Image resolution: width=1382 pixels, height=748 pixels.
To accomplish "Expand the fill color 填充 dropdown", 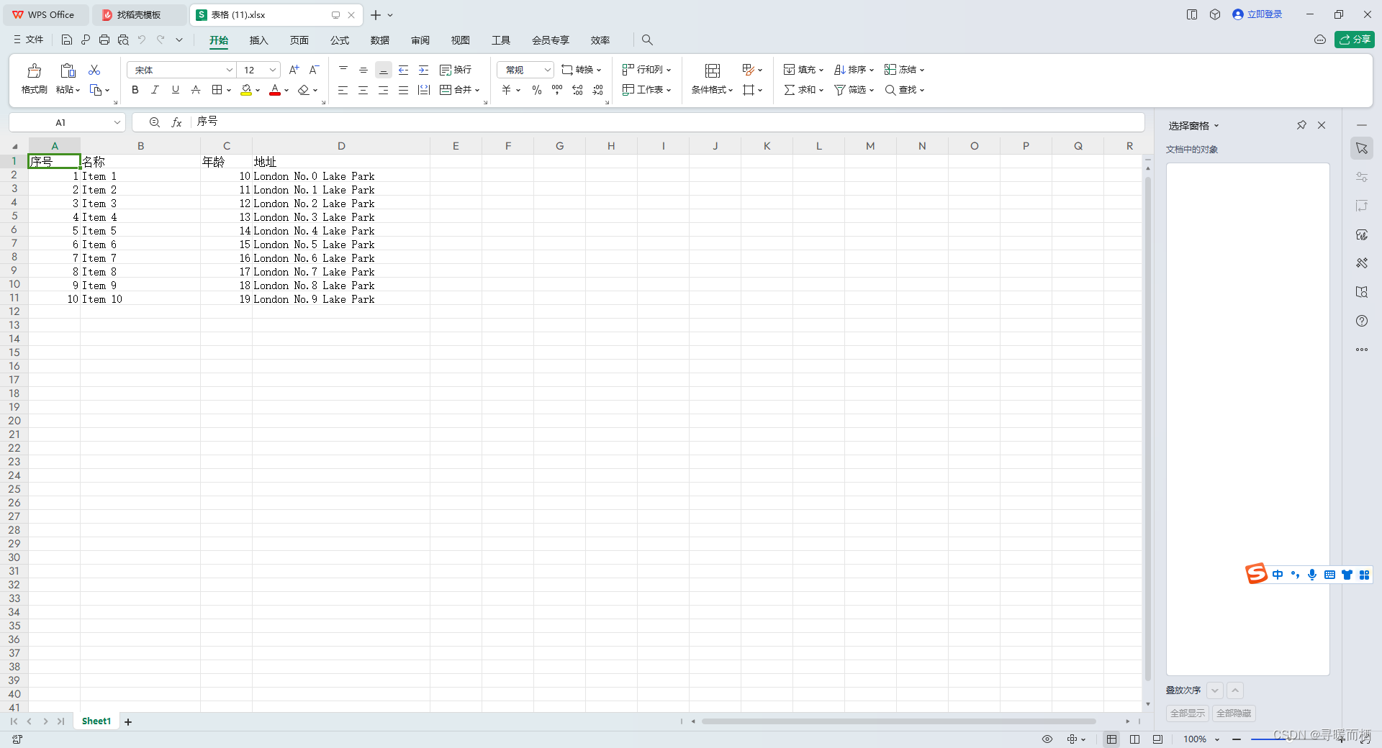I will coord(258,90).
